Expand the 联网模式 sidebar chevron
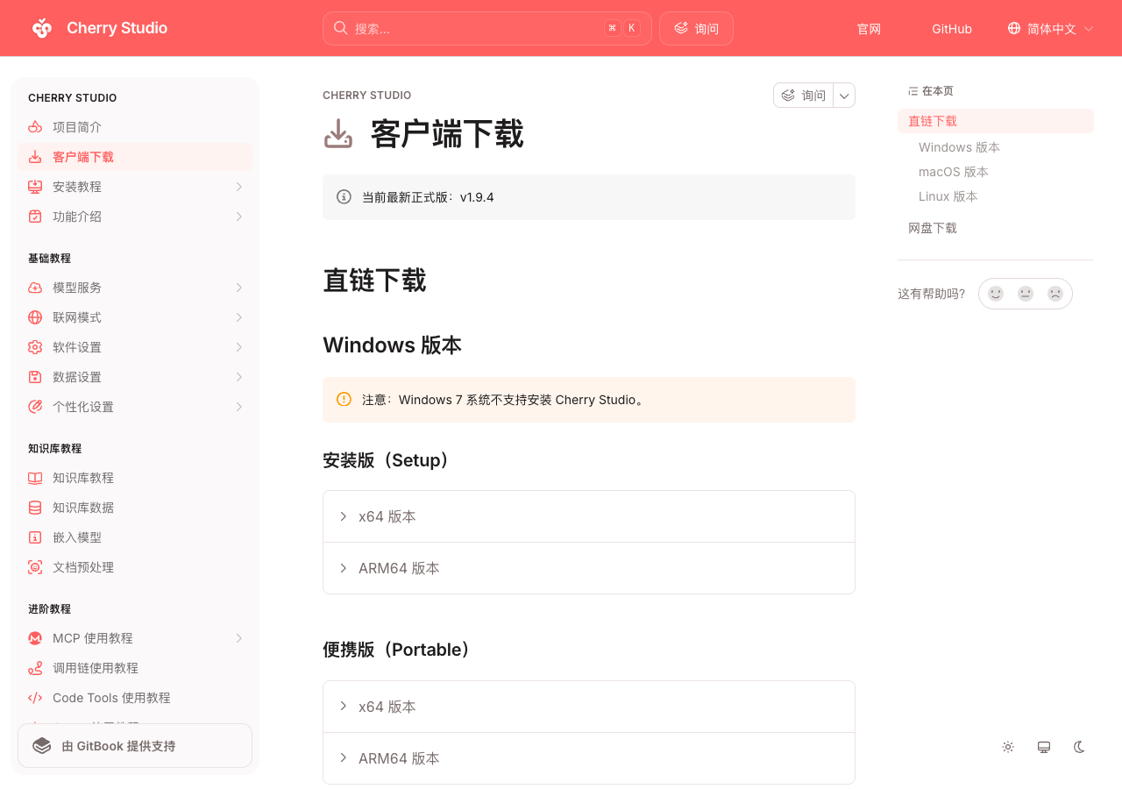The width and height of the screenshot is (1122, 789). click(238, 317)
